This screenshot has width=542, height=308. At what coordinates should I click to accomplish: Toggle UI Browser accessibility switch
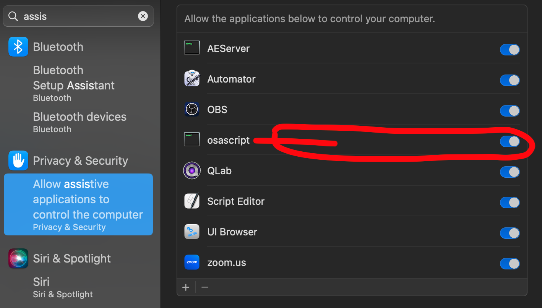coord(510,233)
